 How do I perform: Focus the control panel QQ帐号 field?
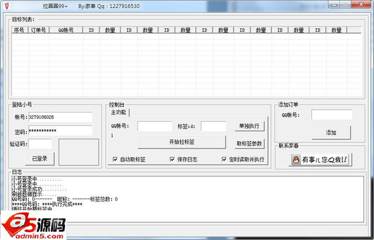click(x=155, y=126)
